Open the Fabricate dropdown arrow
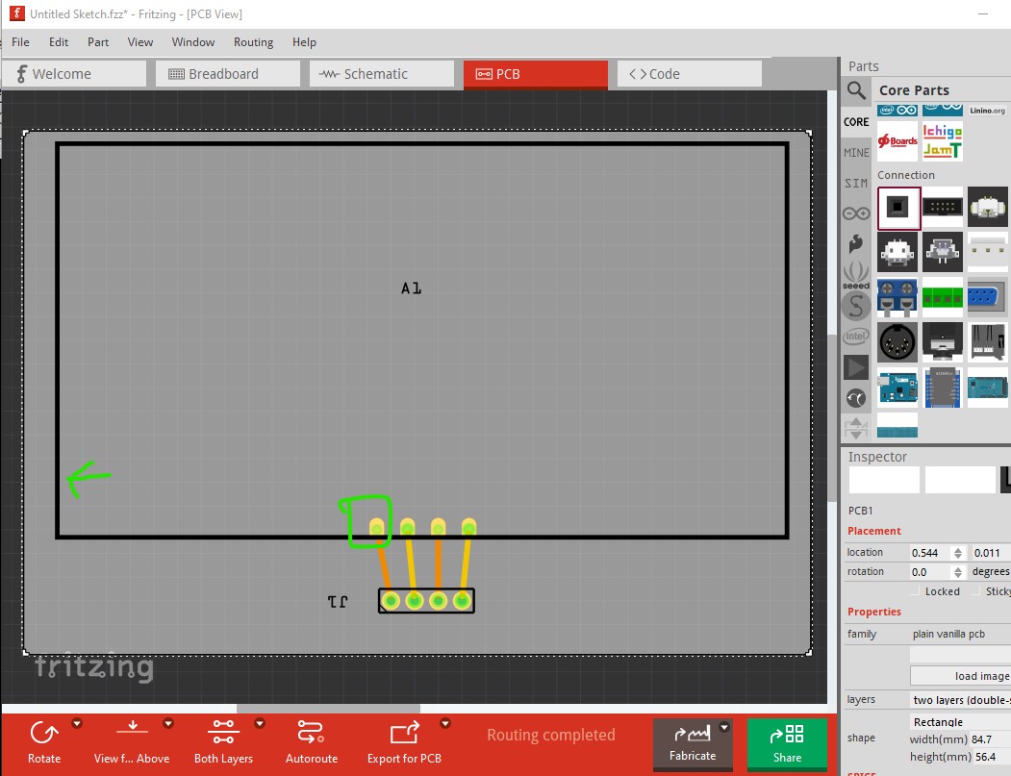 point(724,727)
